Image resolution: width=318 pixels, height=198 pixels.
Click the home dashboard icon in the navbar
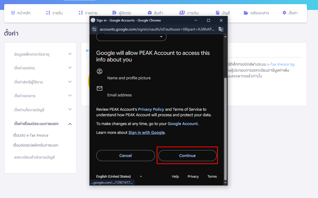click(13, 13)
